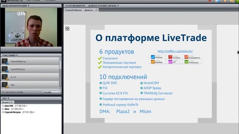Click the 'АЛОР Трейд' item on slide

click(152, 88)
